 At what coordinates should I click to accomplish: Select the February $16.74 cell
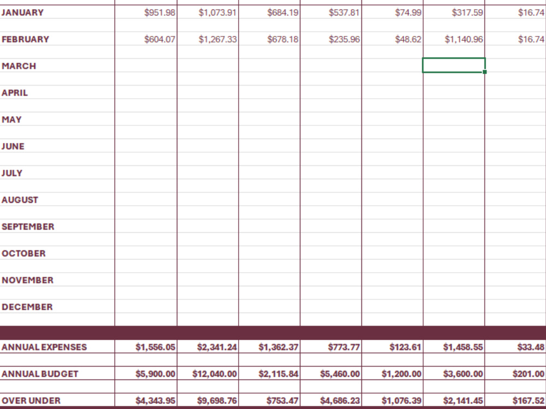[516, 39]
